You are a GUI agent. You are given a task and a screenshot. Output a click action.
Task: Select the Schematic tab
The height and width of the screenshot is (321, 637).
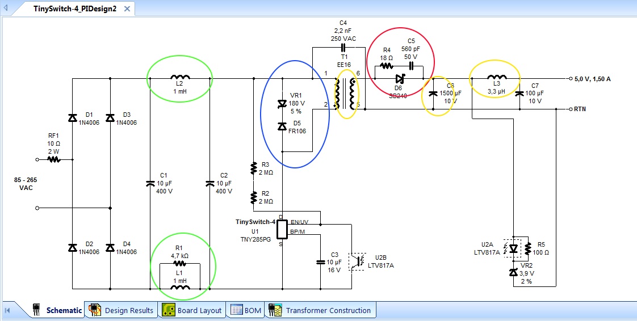point(57,310)
